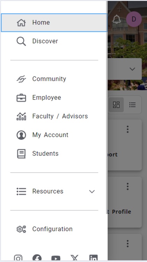147x262 pixels.
Task: Click the Configuration gears icon
Action: coord(21,229)
